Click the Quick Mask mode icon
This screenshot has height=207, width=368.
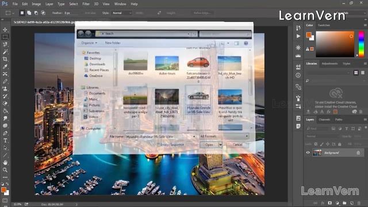click(5, 201)
